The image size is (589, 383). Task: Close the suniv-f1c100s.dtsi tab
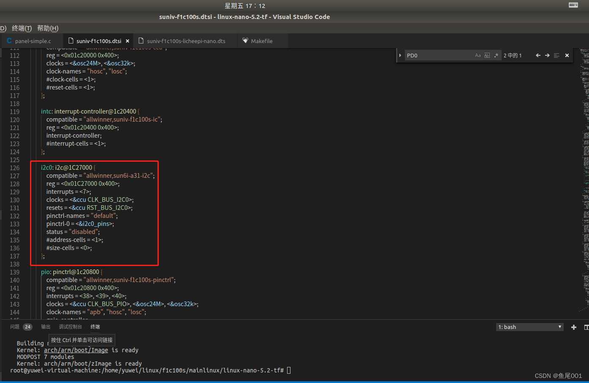[x=128, y=41]
